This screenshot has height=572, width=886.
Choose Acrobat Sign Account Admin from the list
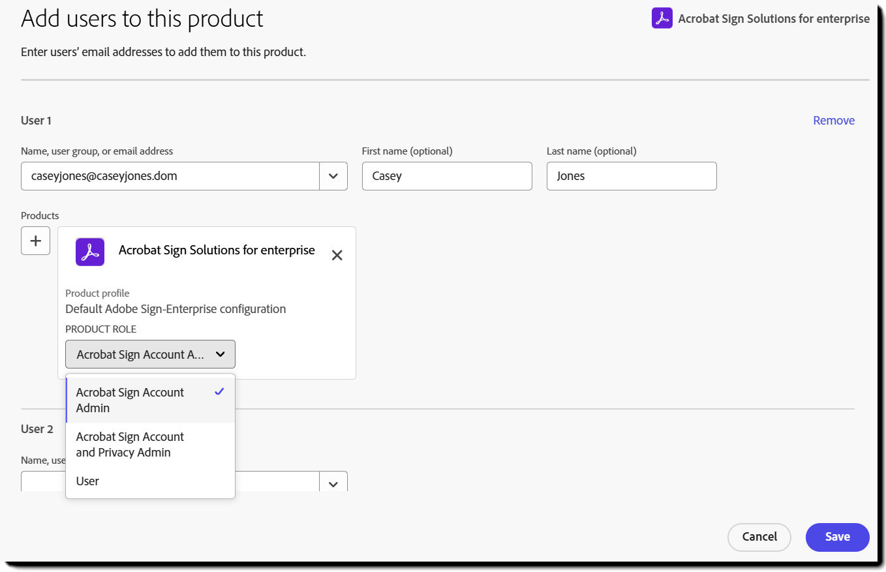click(129, 400)
